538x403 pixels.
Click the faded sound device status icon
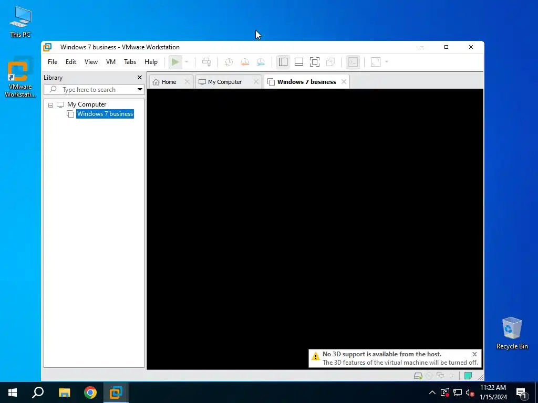pos(452,376)
